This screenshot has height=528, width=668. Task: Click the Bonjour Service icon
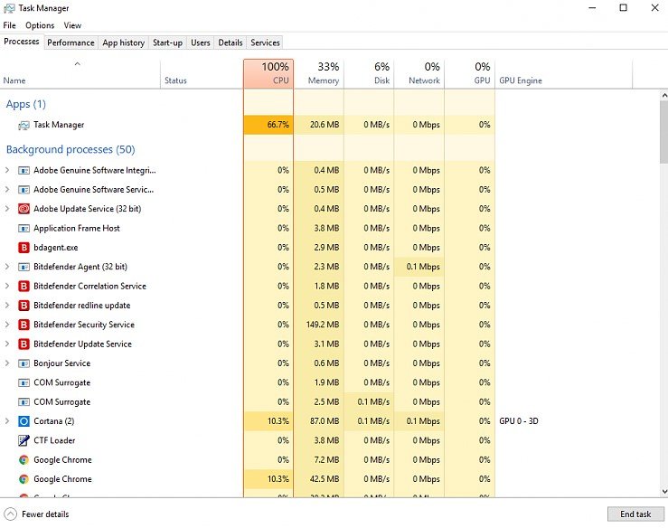[24, 363]
